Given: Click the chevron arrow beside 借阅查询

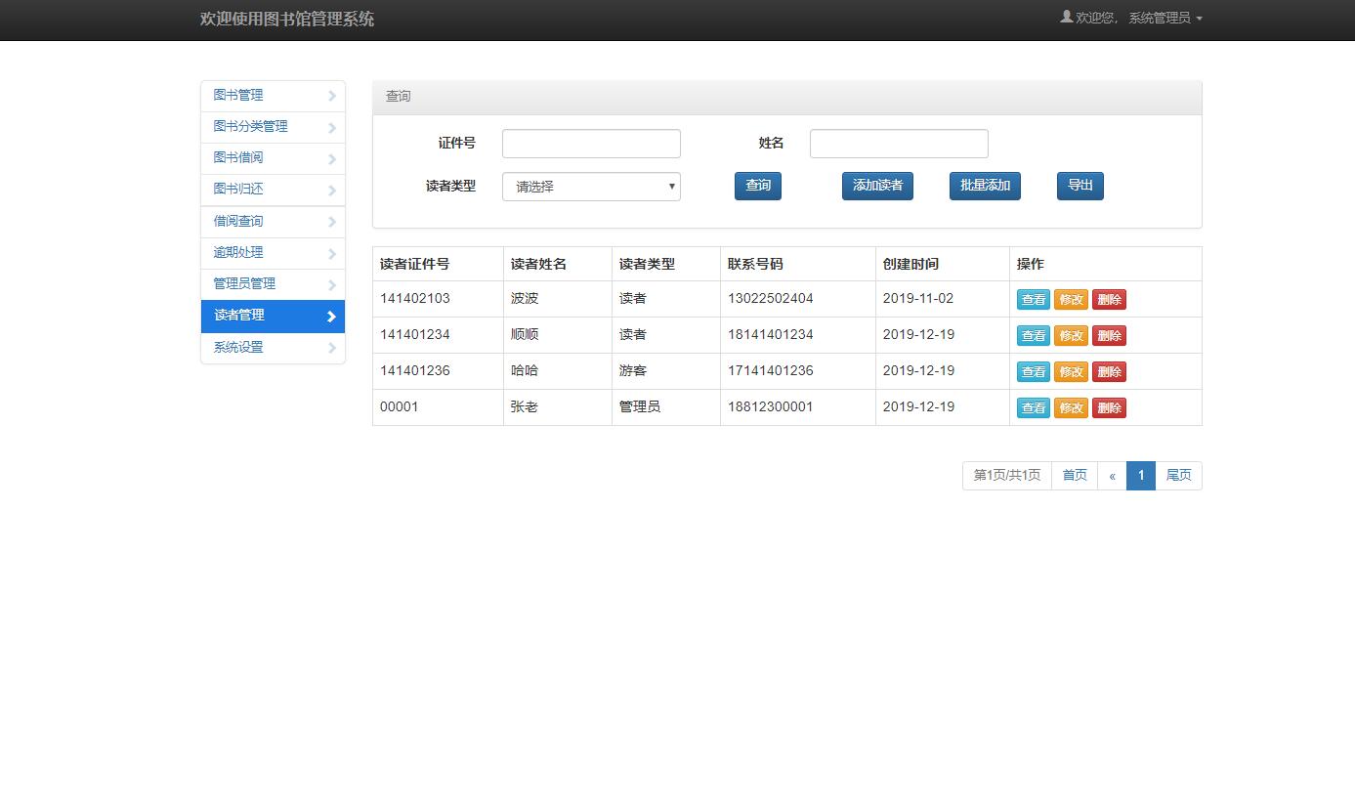Looking at the screenshot, I should tap(332, 222).
